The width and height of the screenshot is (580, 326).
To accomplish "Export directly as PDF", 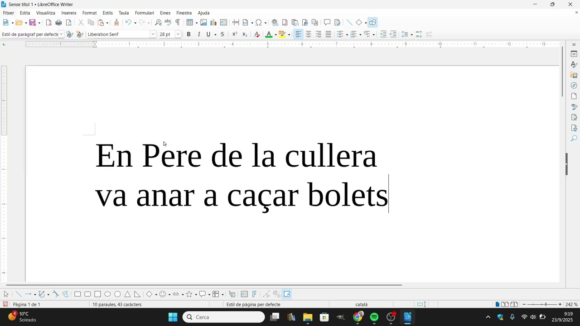I will click(48, 23).
